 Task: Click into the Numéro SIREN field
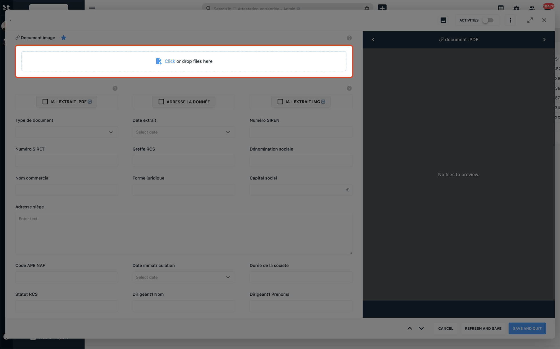click(x=301, y=132)
